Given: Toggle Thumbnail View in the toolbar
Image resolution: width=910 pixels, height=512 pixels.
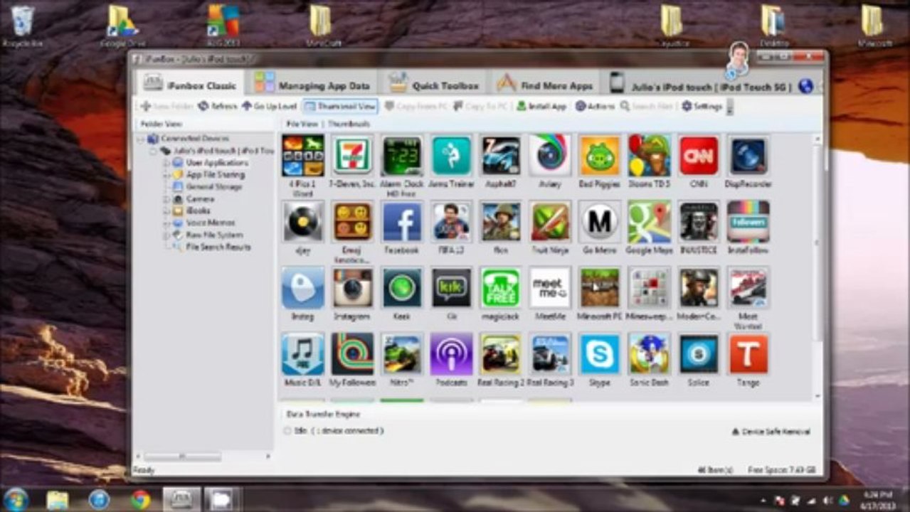Looking at the screenshot, I should point(340,106).
